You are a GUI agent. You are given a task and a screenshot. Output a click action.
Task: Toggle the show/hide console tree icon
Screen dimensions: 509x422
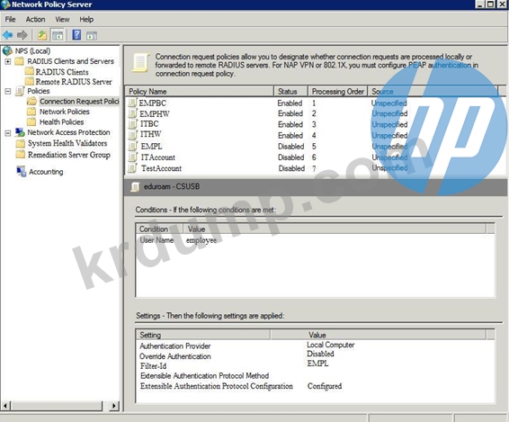pyautogui.click(x=58, y=35)
